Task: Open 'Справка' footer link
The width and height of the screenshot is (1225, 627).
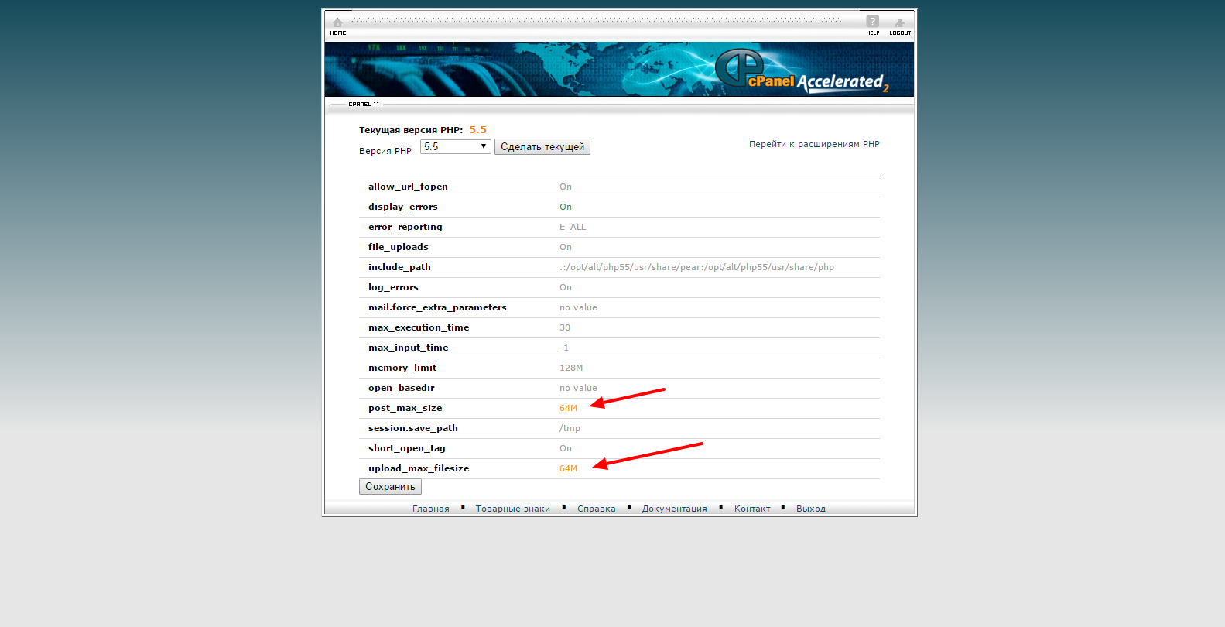Action: (x=597, y=509)
